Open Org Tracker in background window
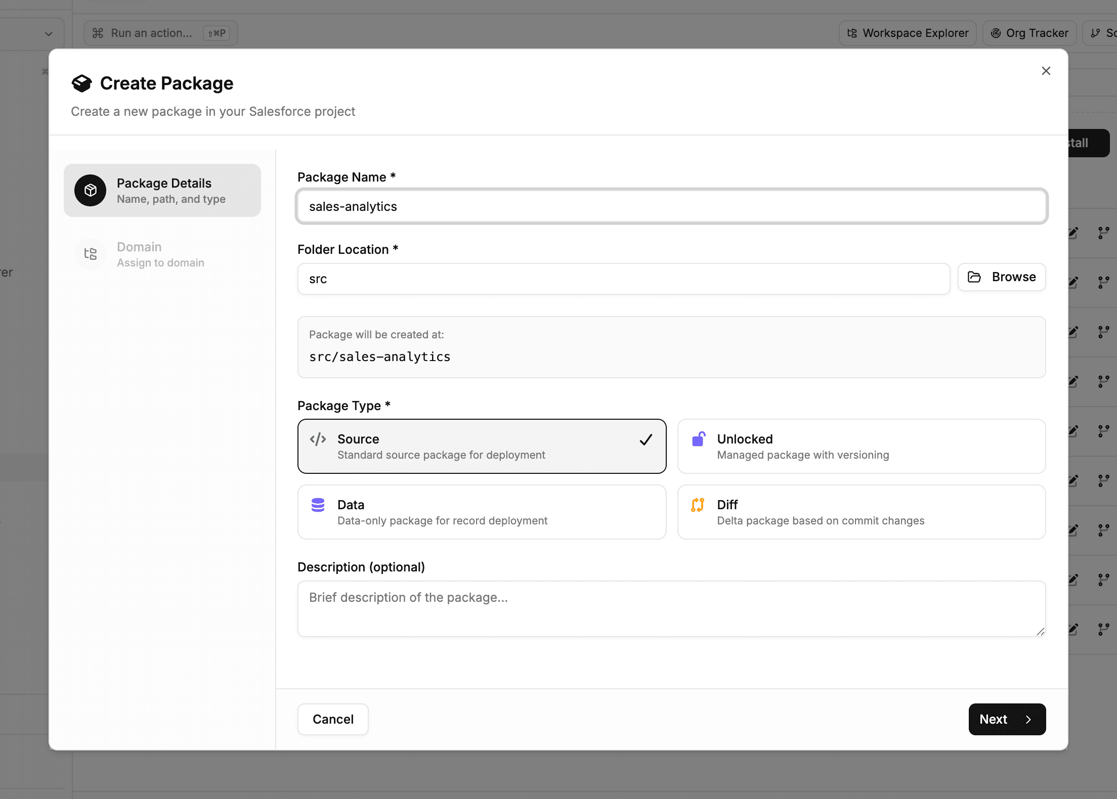The width and height of the screenshot is (1117, 799). (1029, 33)
